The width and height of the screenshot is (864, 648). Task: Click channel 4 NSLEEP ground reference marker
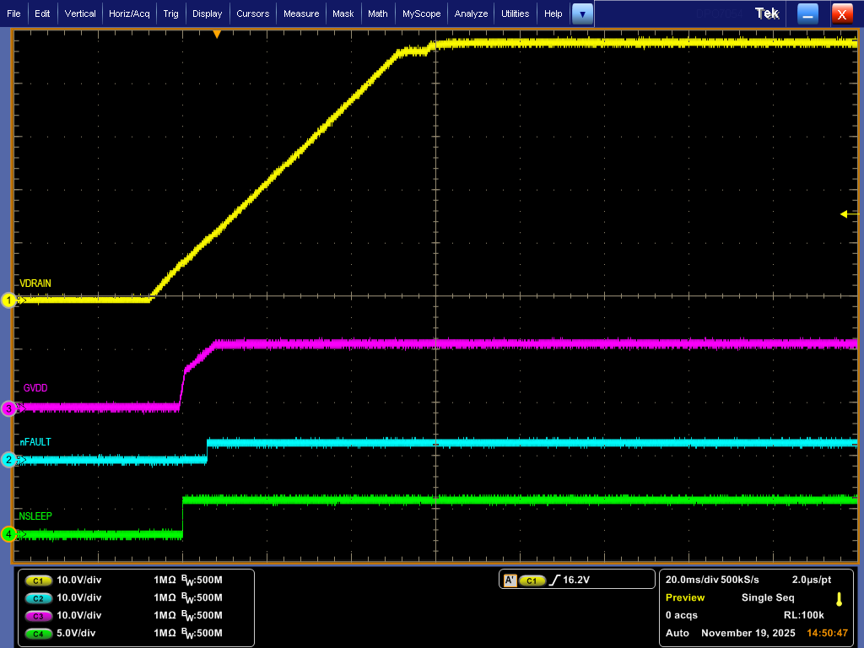click(9, 534)
